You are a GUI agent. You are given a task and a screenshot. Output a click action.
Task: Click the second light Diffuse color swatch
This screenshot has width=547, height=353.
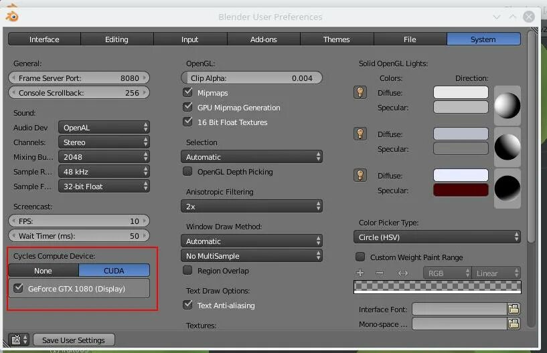(461, 134)
